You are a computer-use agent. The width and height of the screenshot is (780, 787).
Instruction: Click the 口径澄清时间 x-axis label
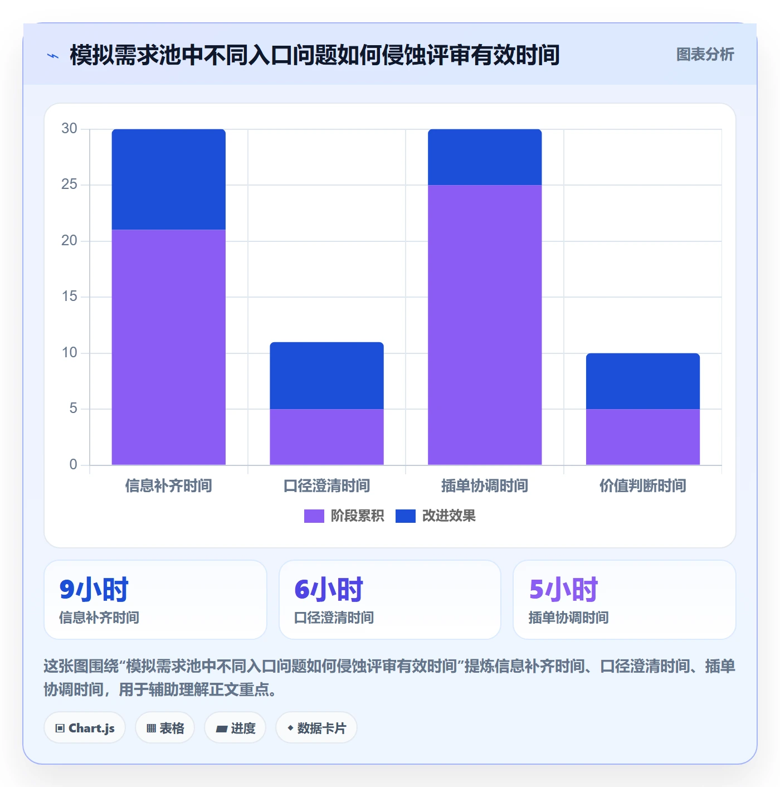(327, 486)
